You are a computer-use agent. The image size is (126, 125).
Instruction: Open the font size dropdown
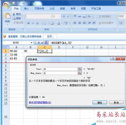pos(59,16)
